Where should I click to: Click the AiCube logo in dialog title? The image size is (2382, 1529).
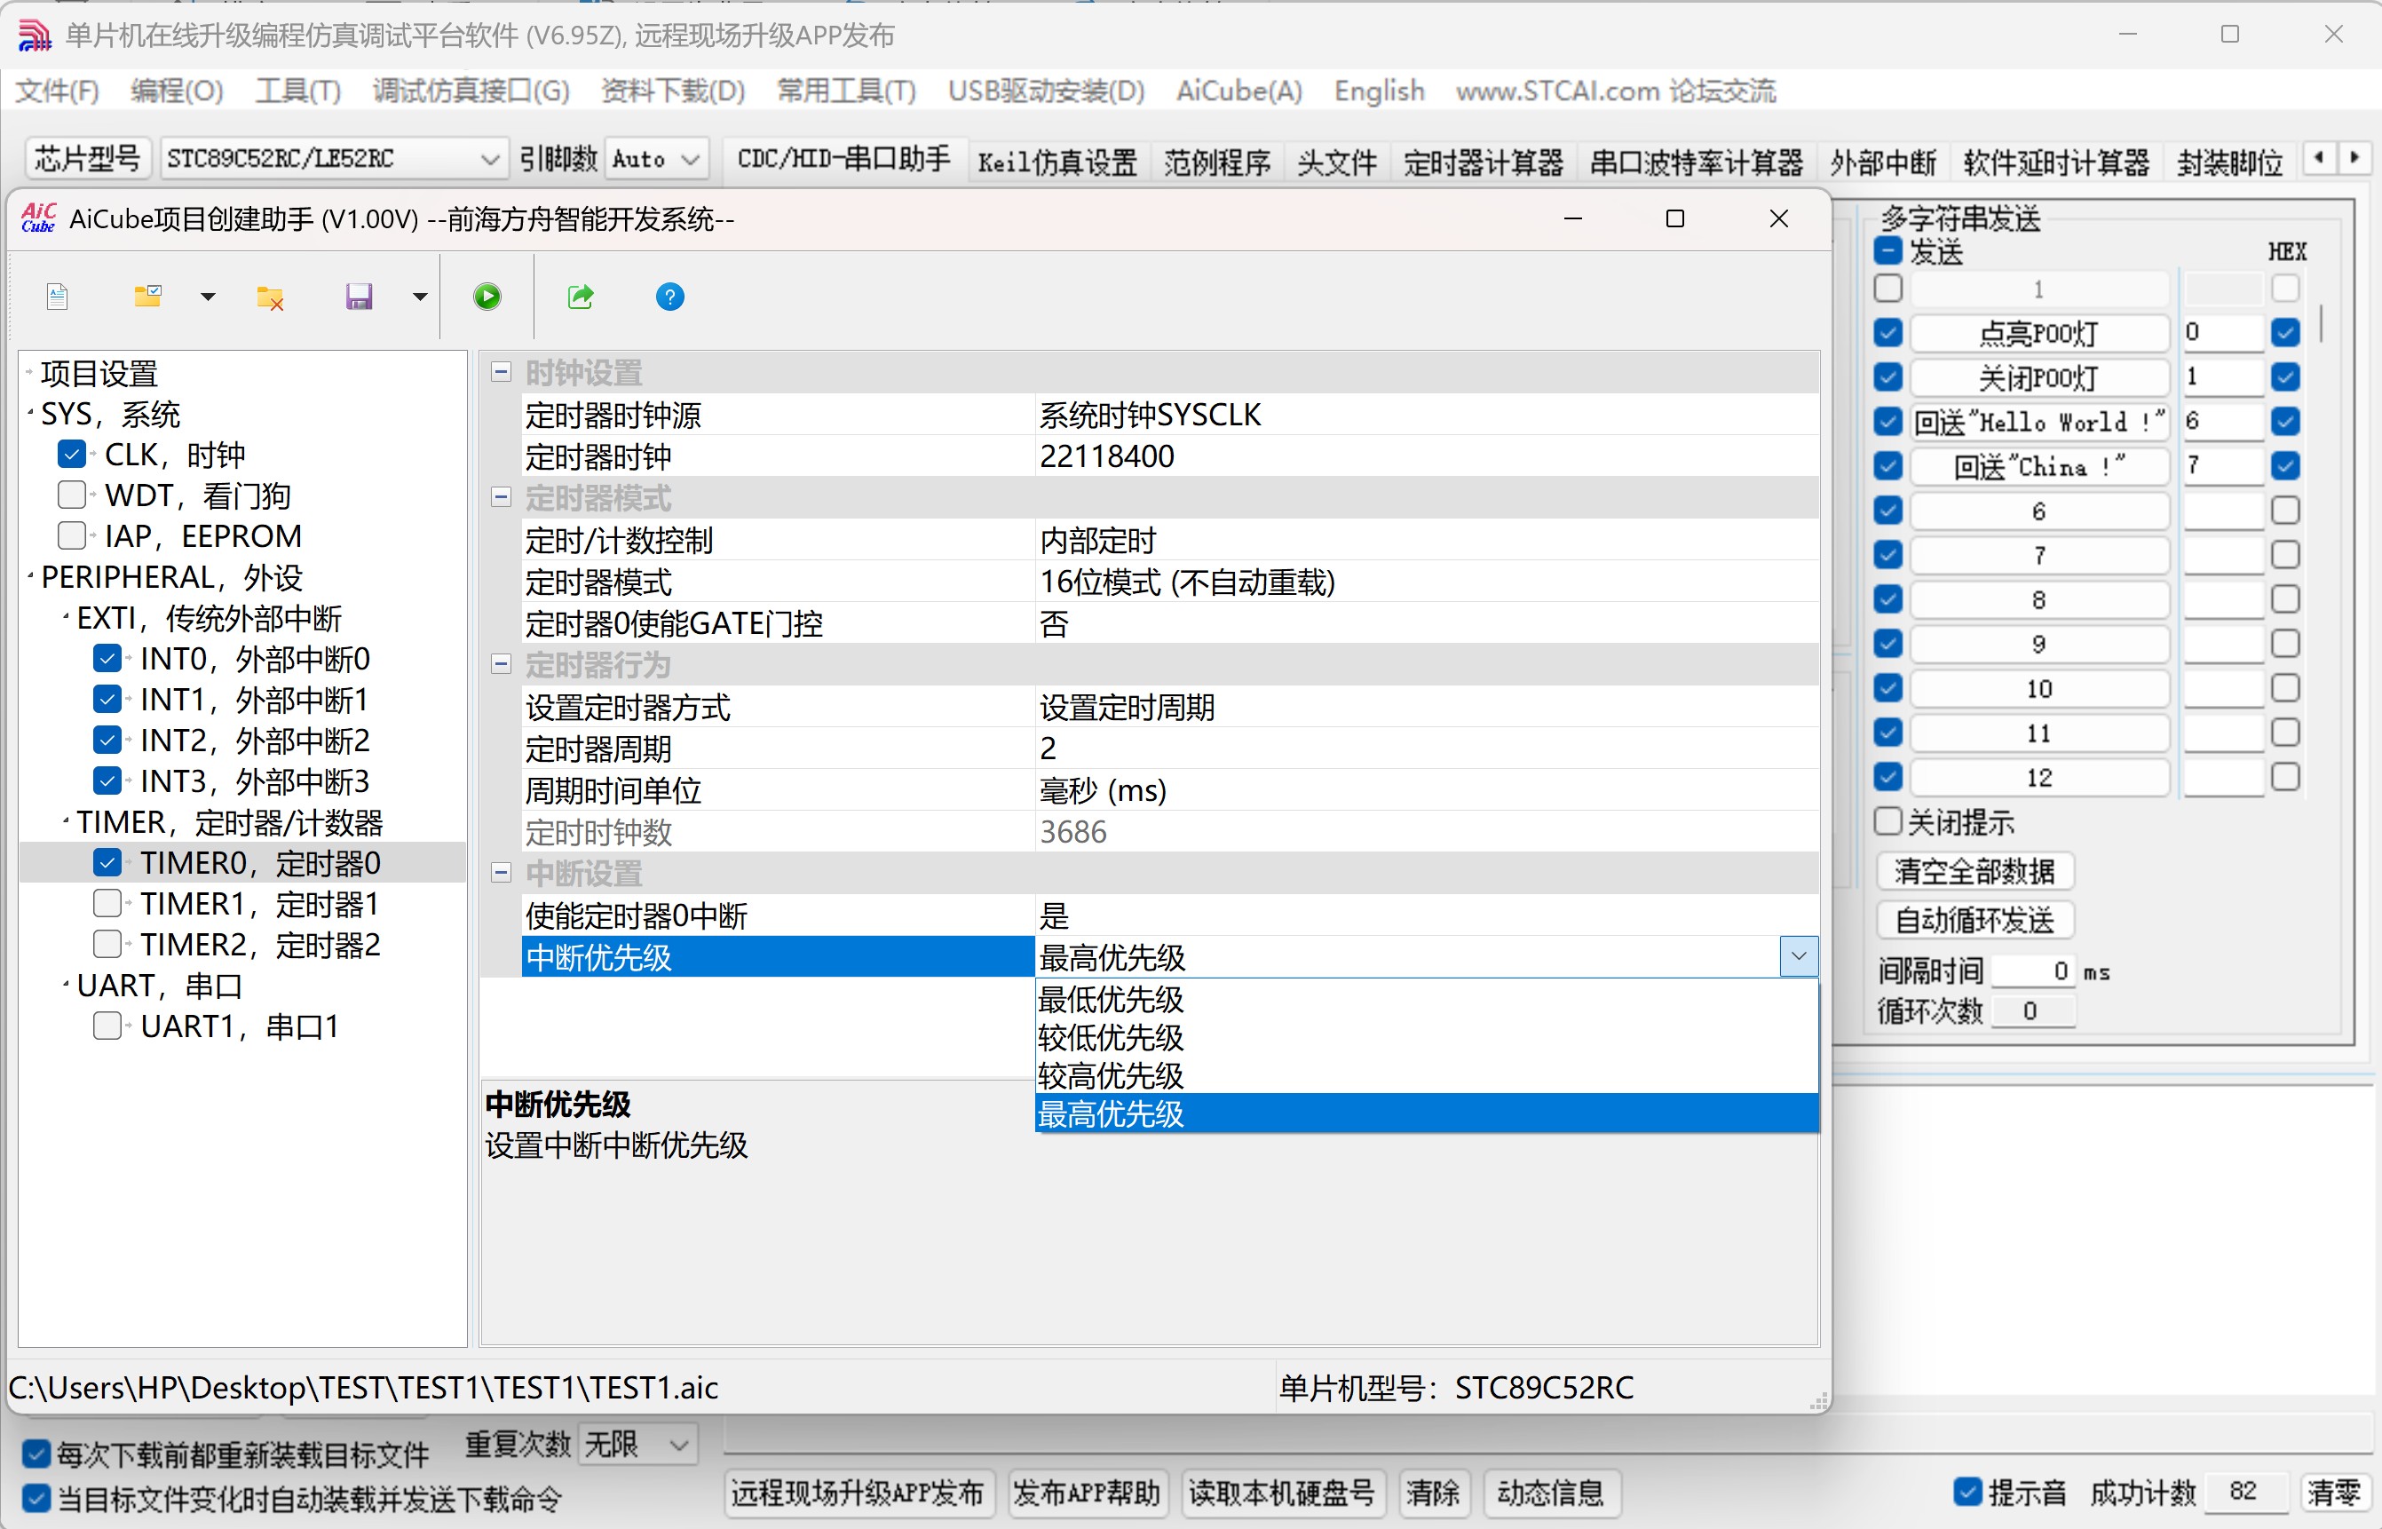(x=37, y=218)
